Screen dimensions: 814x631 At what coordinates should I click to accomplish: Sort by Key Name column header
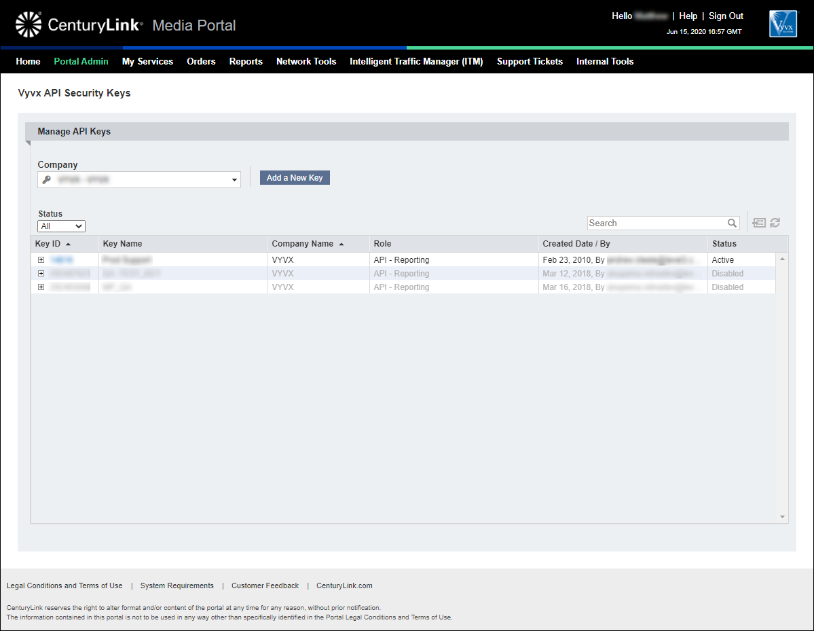pos(122,244)
